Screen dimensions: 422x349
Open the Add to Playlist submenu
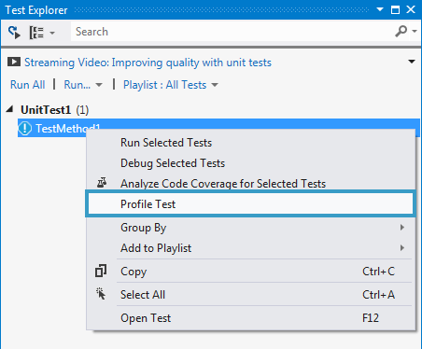(x=251, y=248)
